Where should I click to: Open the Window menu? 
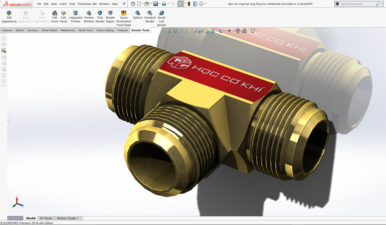pos(104,4)
